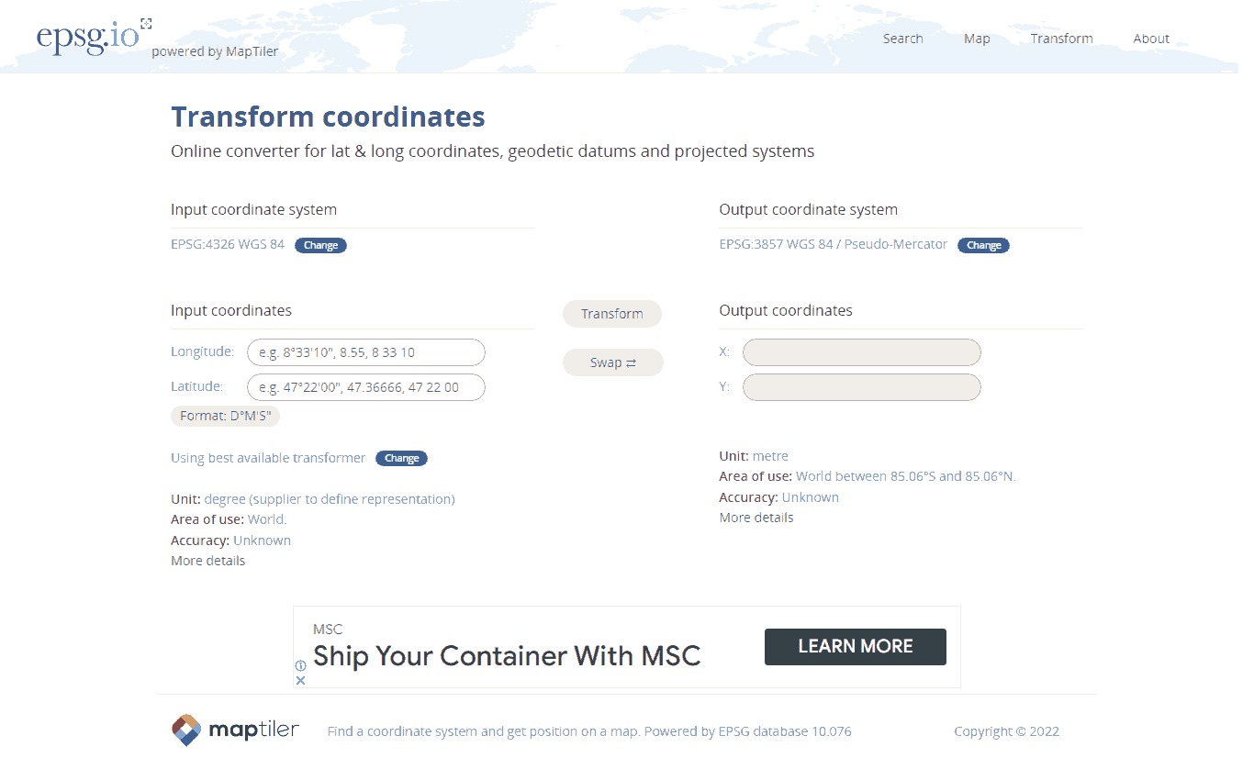The width and height of the screenshot is (1254, 769).
Task: Open the About page
Action: click(x=1151, y=39)
